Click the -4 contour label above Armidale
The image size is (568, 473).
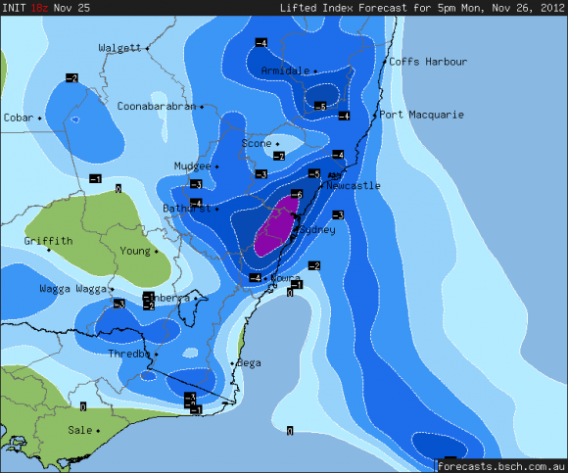coord(261,43)
